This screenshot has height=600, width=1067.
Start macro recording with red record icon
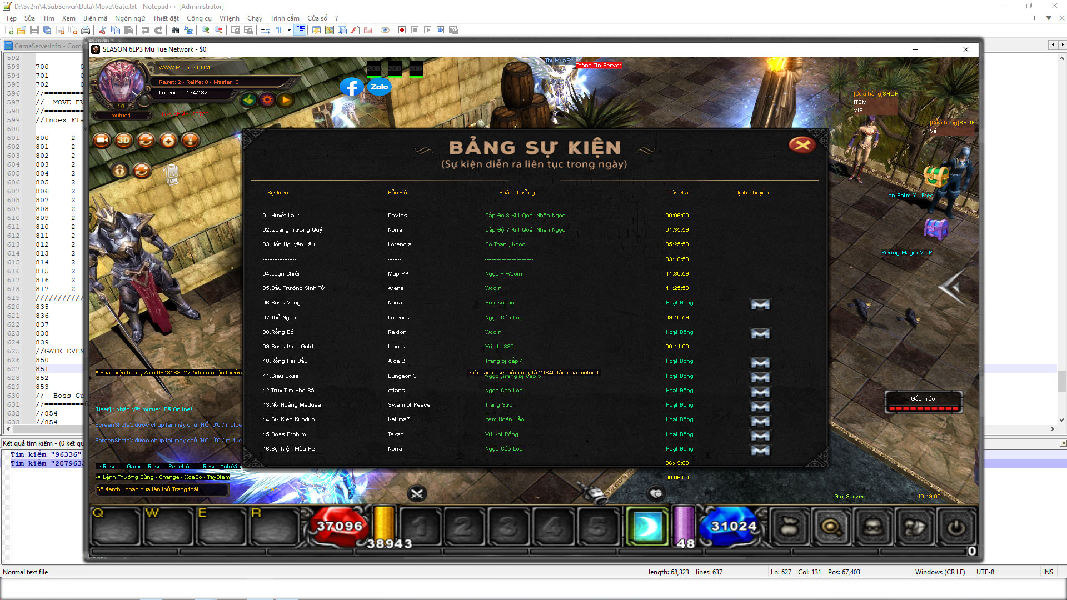[402, 30]
